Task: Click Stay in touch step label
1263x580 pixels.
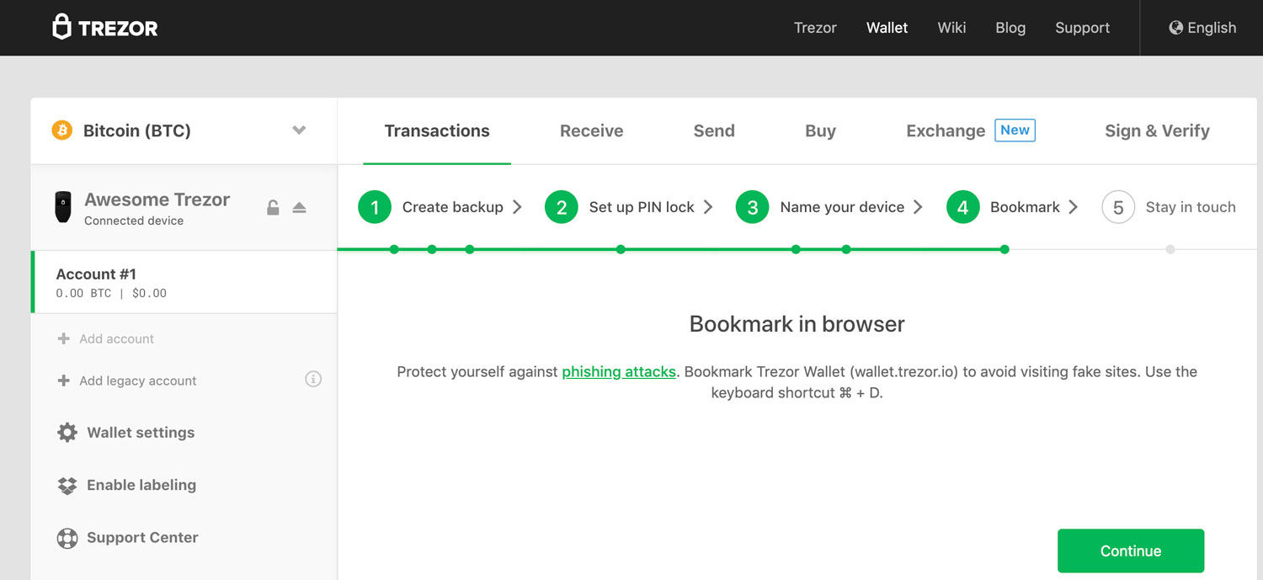Action: pyautogui.click(x=1191, y=207)
